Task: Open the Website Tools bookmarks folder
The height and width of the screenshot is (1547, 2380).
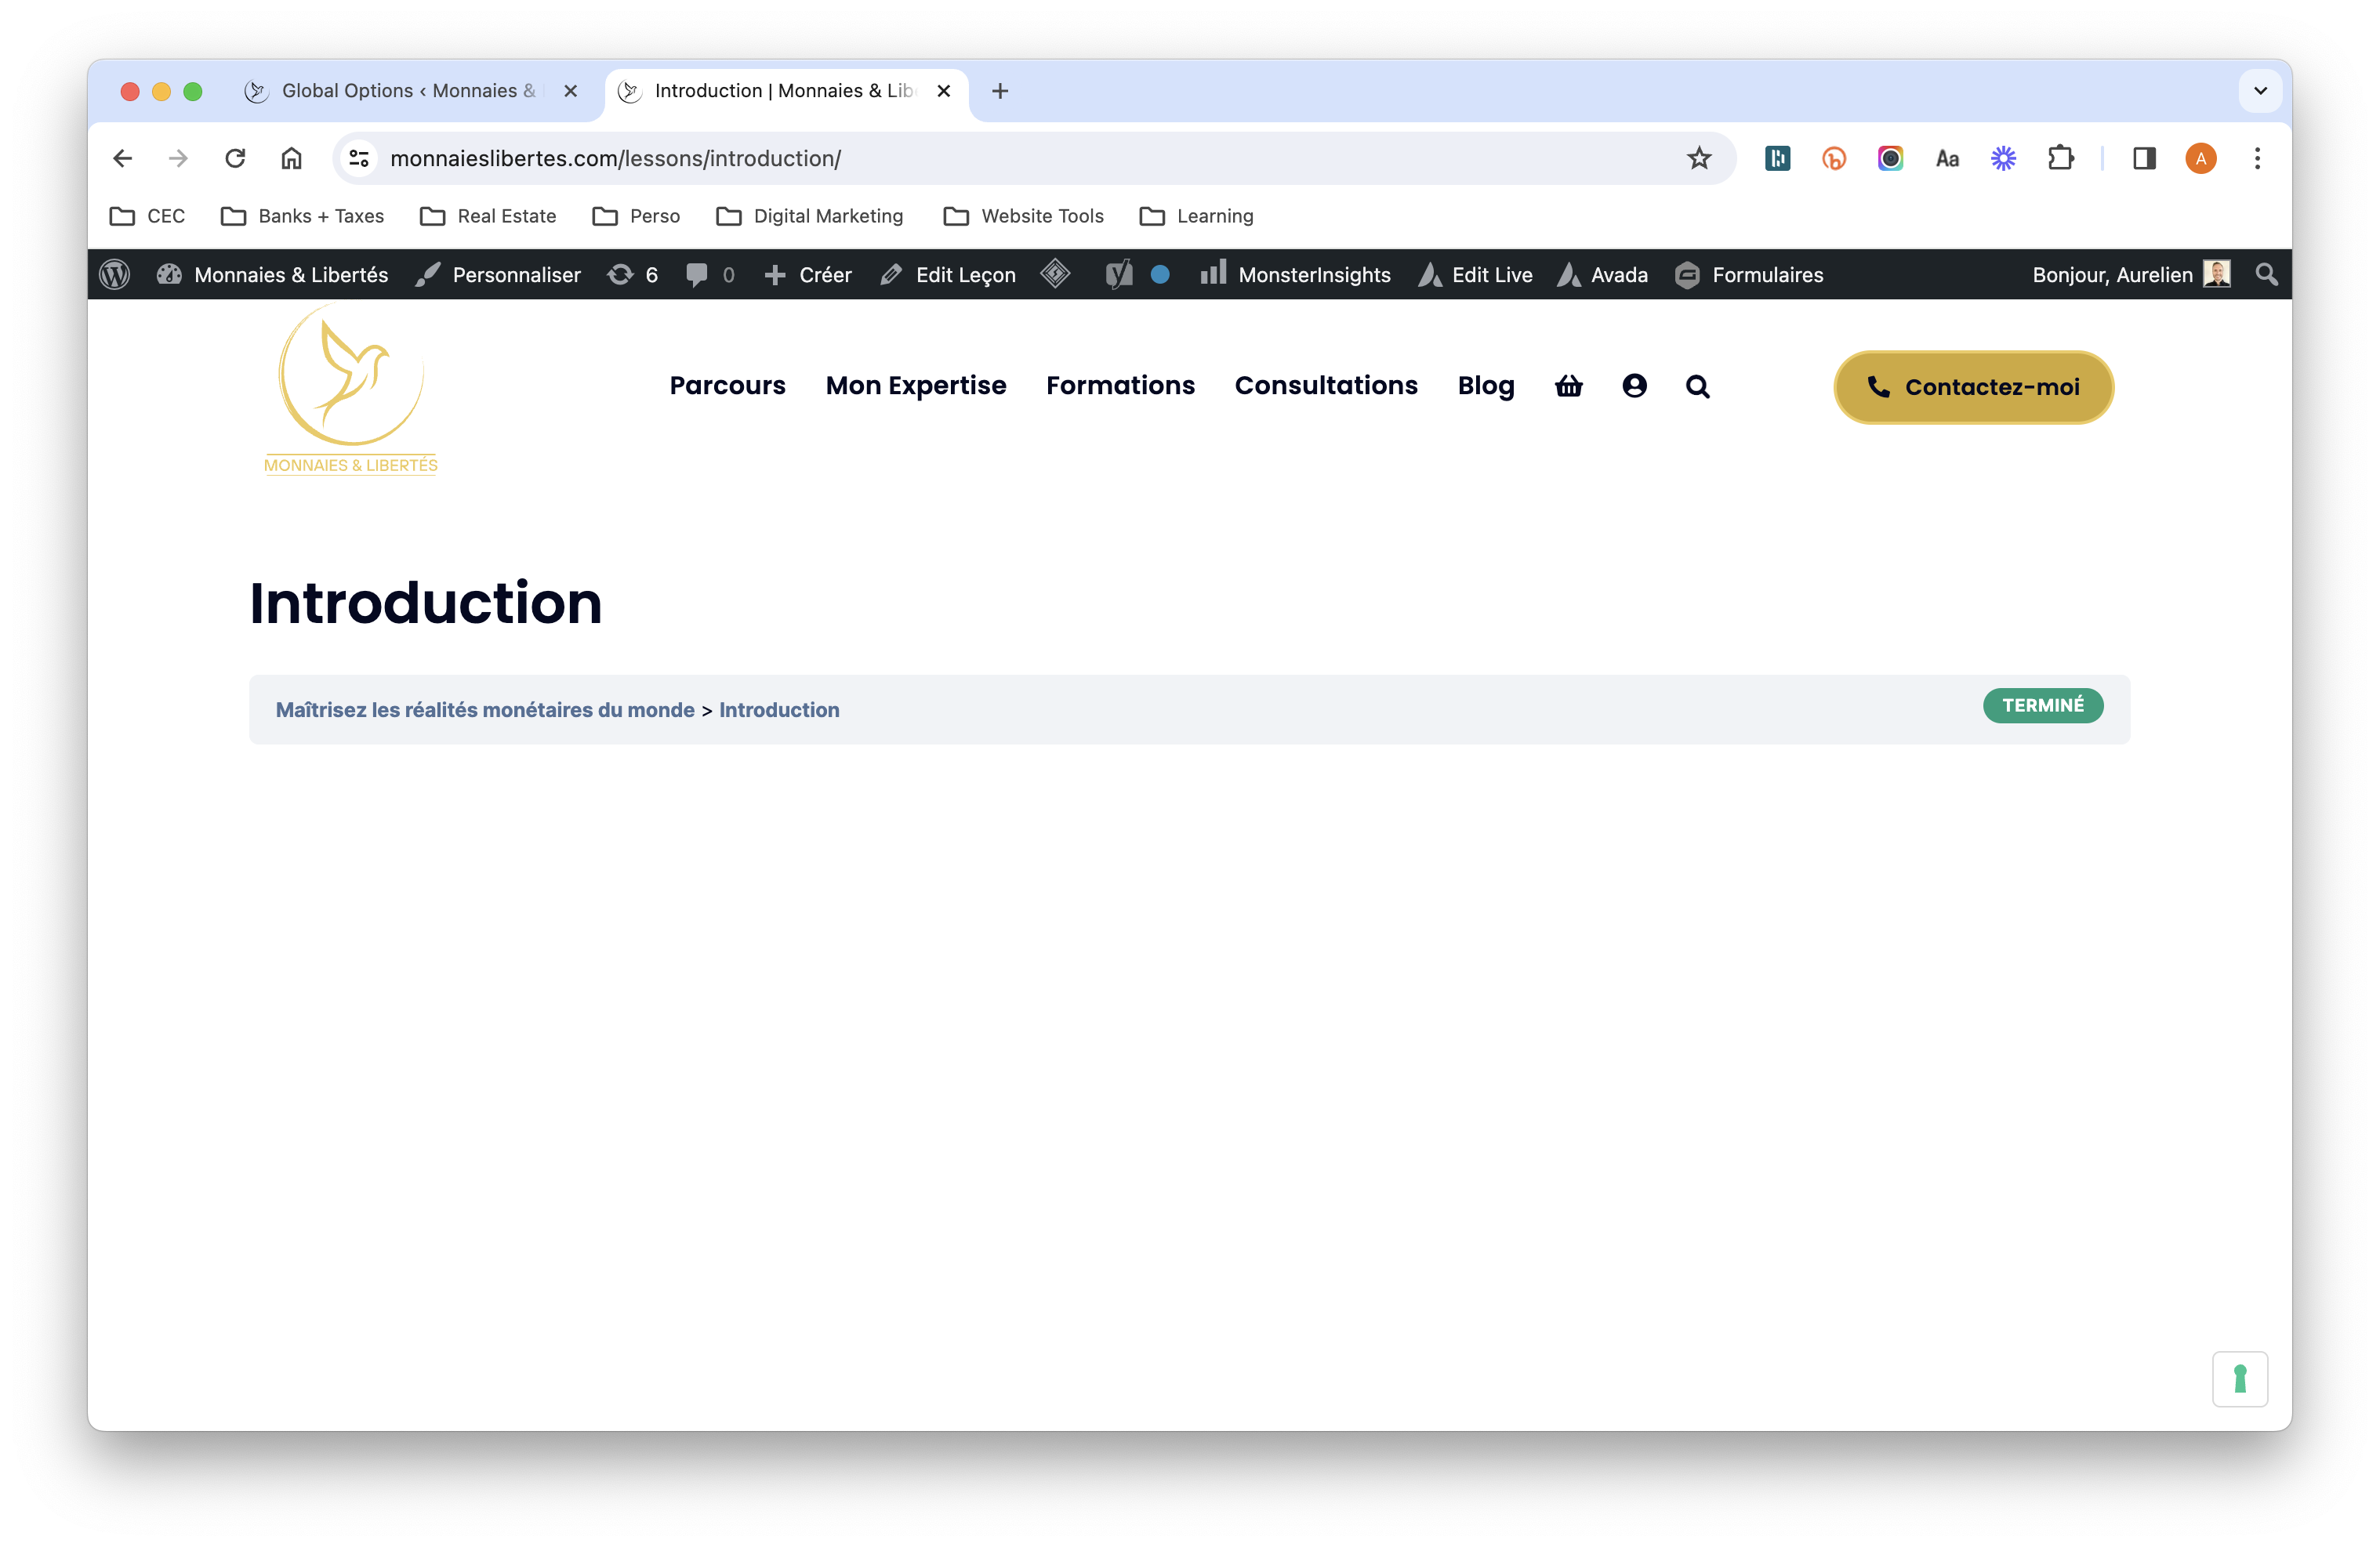Action: click(x=1024, y=216)
